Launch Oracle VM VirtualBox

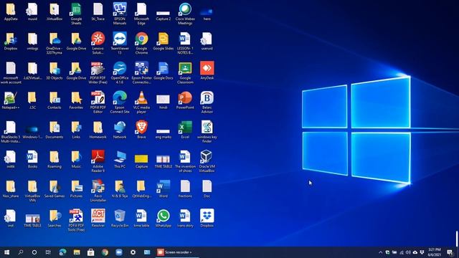click(x=207, y=161)
